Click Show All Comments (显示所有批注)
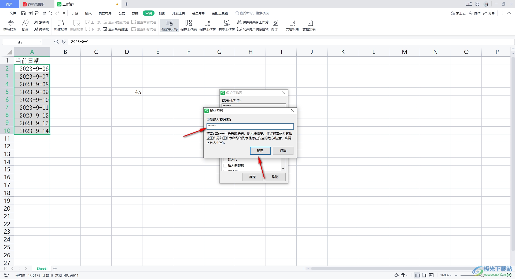Screen dimensions: 515x279 [x=115, y=29]
